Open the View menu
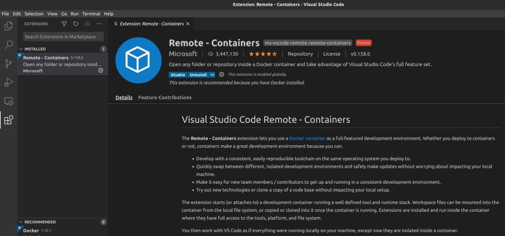Image resolution: width=505 pixels, height=236 pixels. coord(52,14)
